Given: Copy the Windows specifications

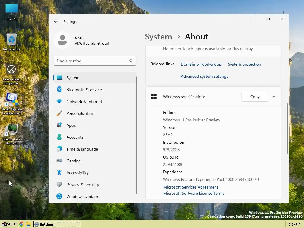Looking at the screenshot, I should [x=255, y=97].
